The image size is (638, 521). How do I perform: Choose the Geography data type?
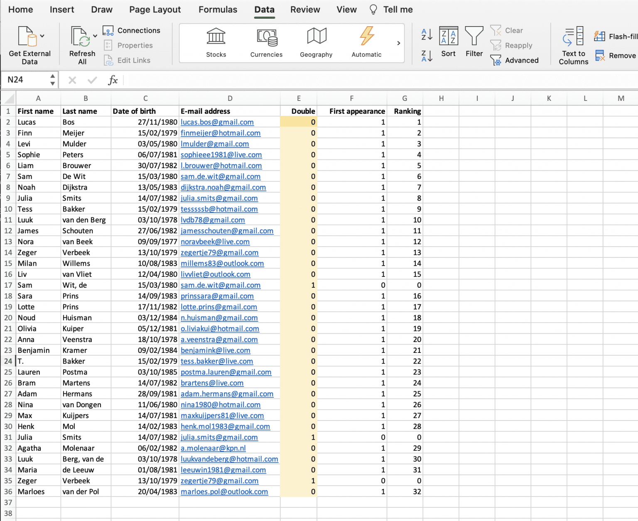(317, 37)
